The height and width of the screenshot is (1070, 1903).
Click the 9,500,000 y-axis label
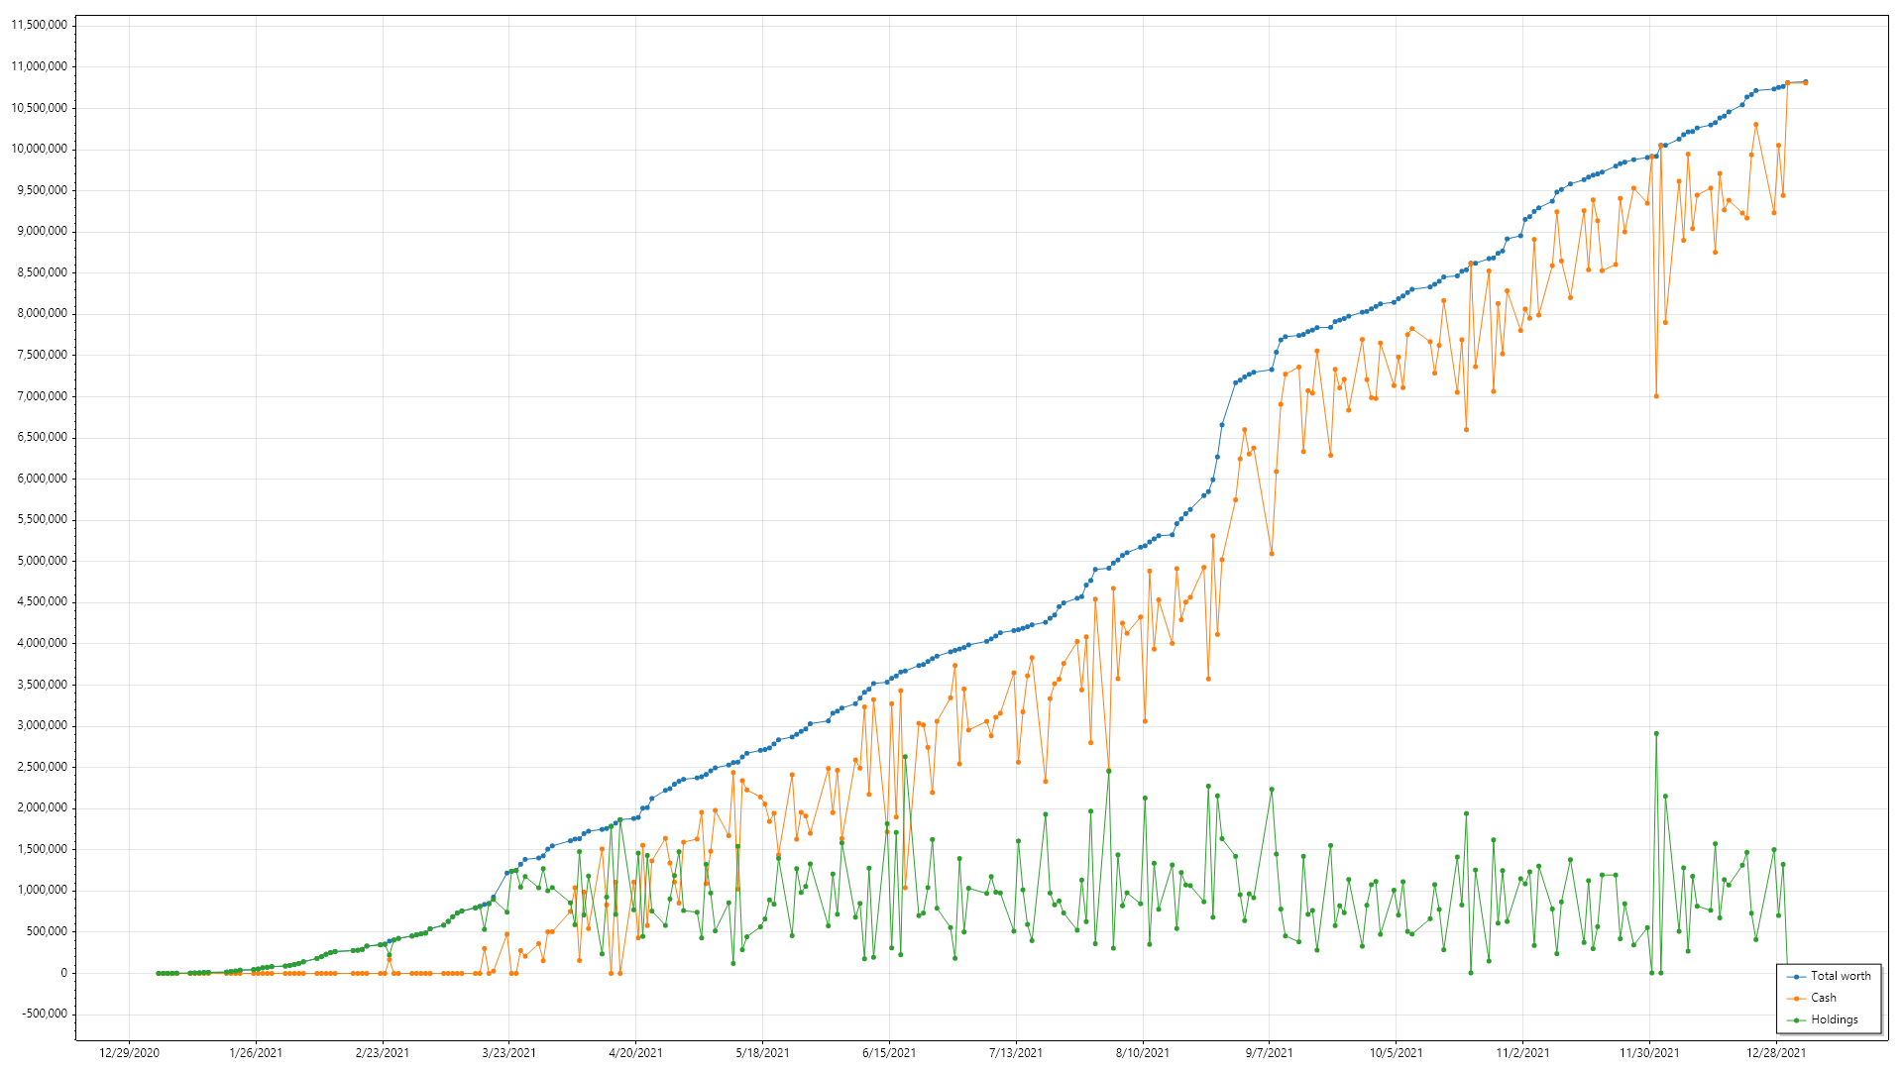[x=43, y=190]
